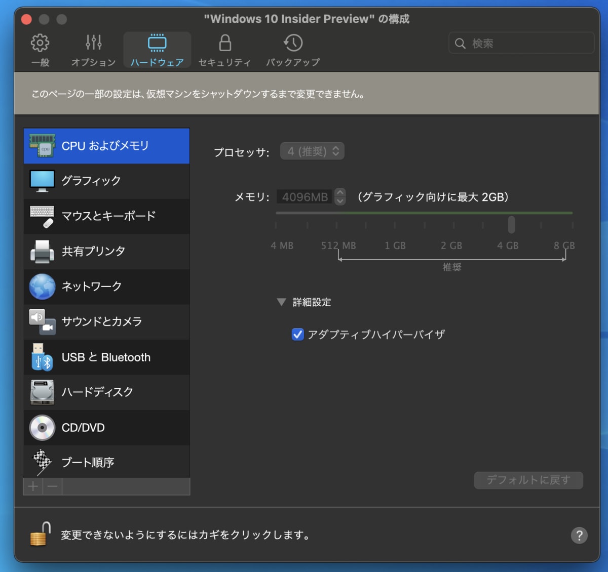608x572 pixels.
Task: Open プロセッサ dropdown showing 4 (推奨)
Action: coord(312,151)
